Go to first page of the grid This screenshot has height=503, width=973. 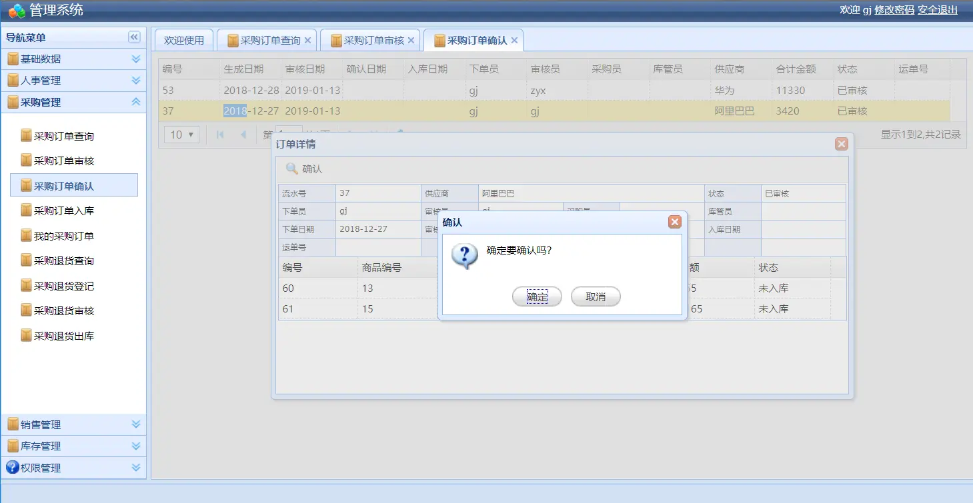click(x=220, y=135)
